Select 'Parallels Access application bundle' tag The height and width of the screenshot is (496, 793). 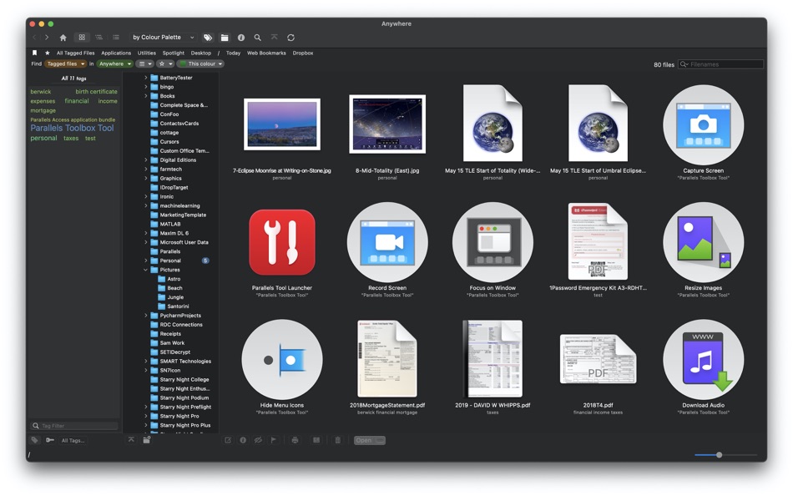pos(73,120)
